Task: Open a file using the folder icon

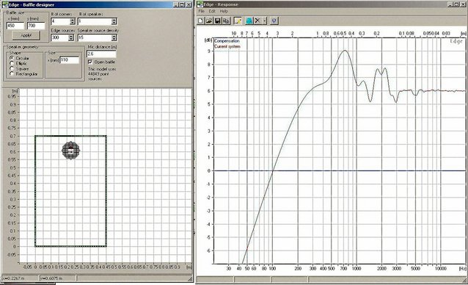Action: 209,21
